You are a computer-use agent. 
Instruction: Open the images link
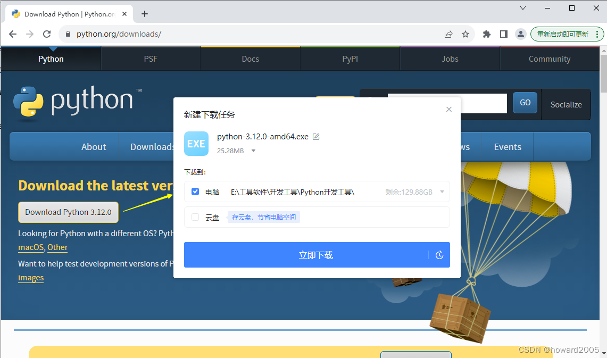pyautogui.click(x=31, y=278)
